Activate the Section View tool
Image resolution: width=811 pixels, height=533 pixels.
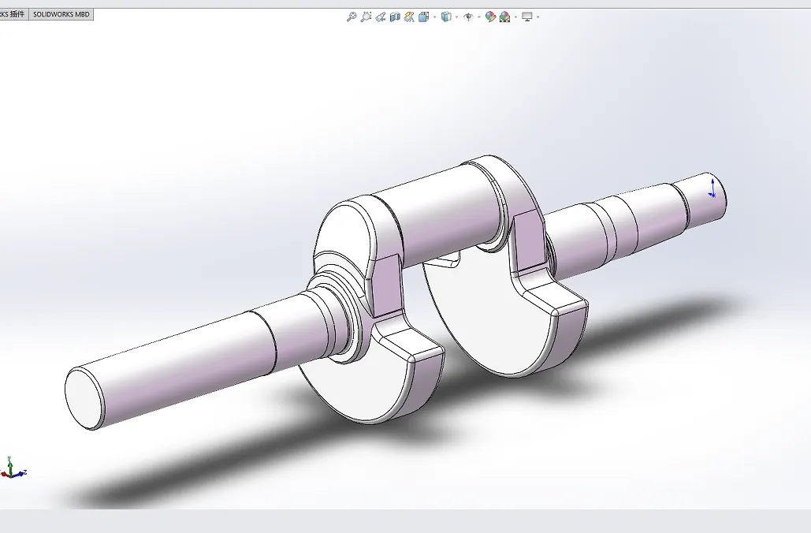click(x=395, y=17)
